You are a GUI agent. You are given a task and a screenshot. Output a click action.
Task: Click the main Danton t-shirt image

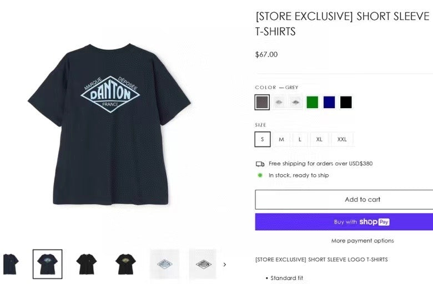[x=109, y=124]
